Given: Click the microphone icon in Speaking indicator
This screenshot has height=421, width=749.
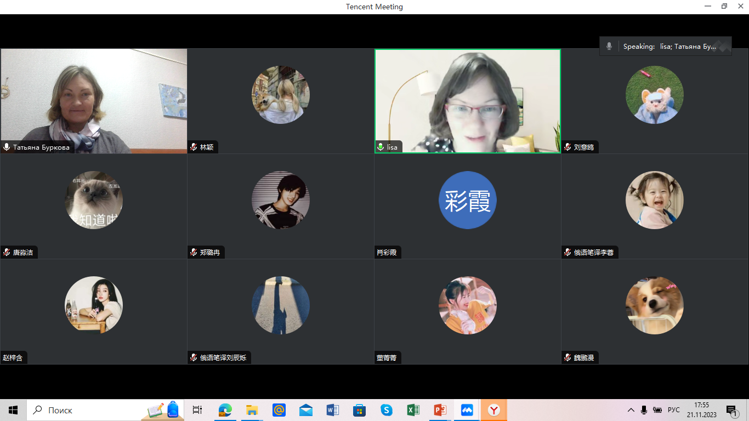Looking at the screenshot, I should point(609,47).
